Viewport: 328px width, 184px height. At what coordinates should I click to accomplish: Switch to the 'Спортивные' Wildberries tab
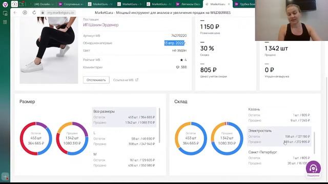click(71, 4)
